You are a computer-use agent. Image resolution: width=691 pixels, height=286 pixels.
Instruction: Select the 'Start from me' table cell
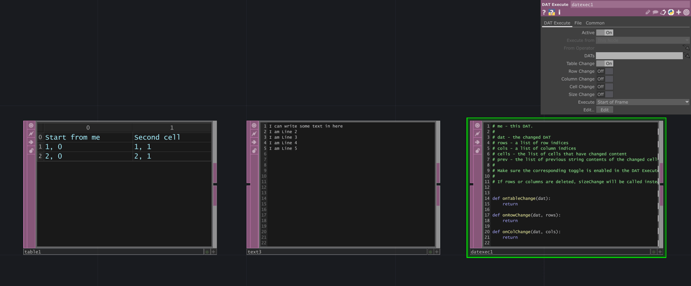(x=88, y=137)
